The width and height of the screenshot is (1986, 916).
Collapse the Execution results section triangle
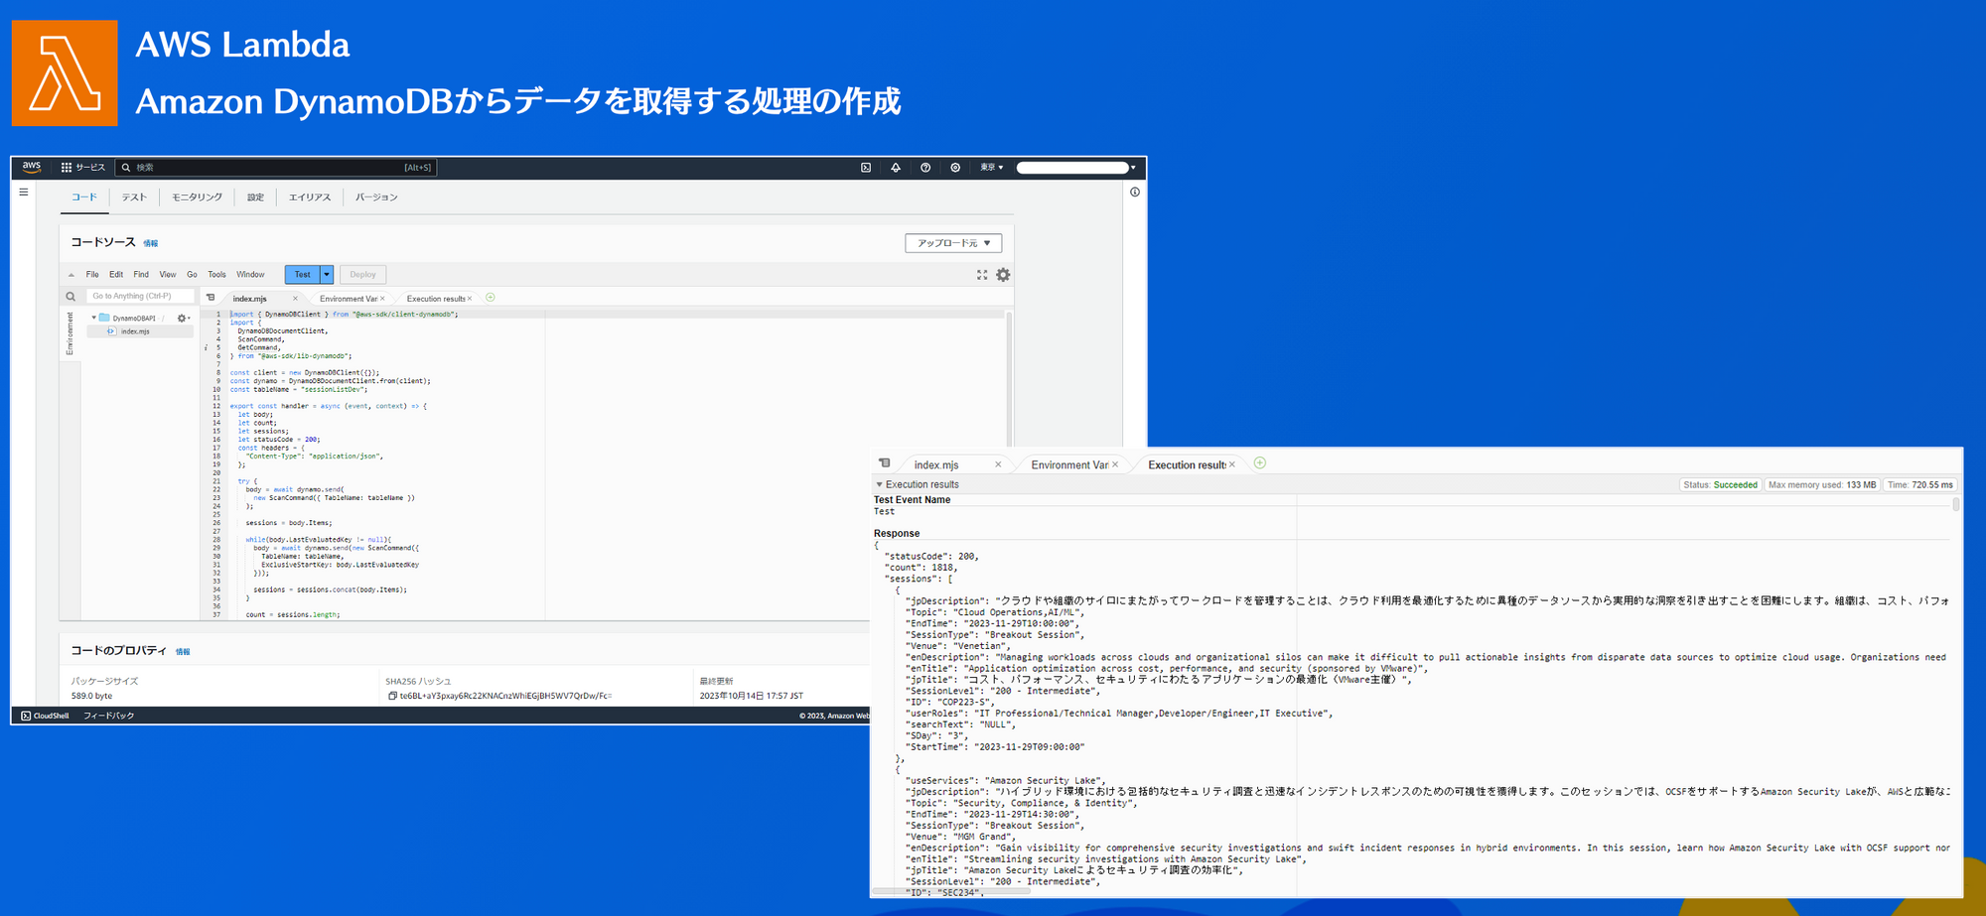pos(879,485)
